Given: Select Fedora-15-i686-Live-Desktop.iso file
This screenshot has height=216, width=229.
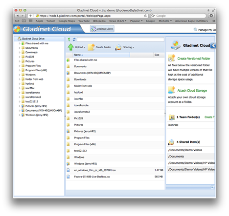Looking at the screenshot, I should tap(92, 177).
